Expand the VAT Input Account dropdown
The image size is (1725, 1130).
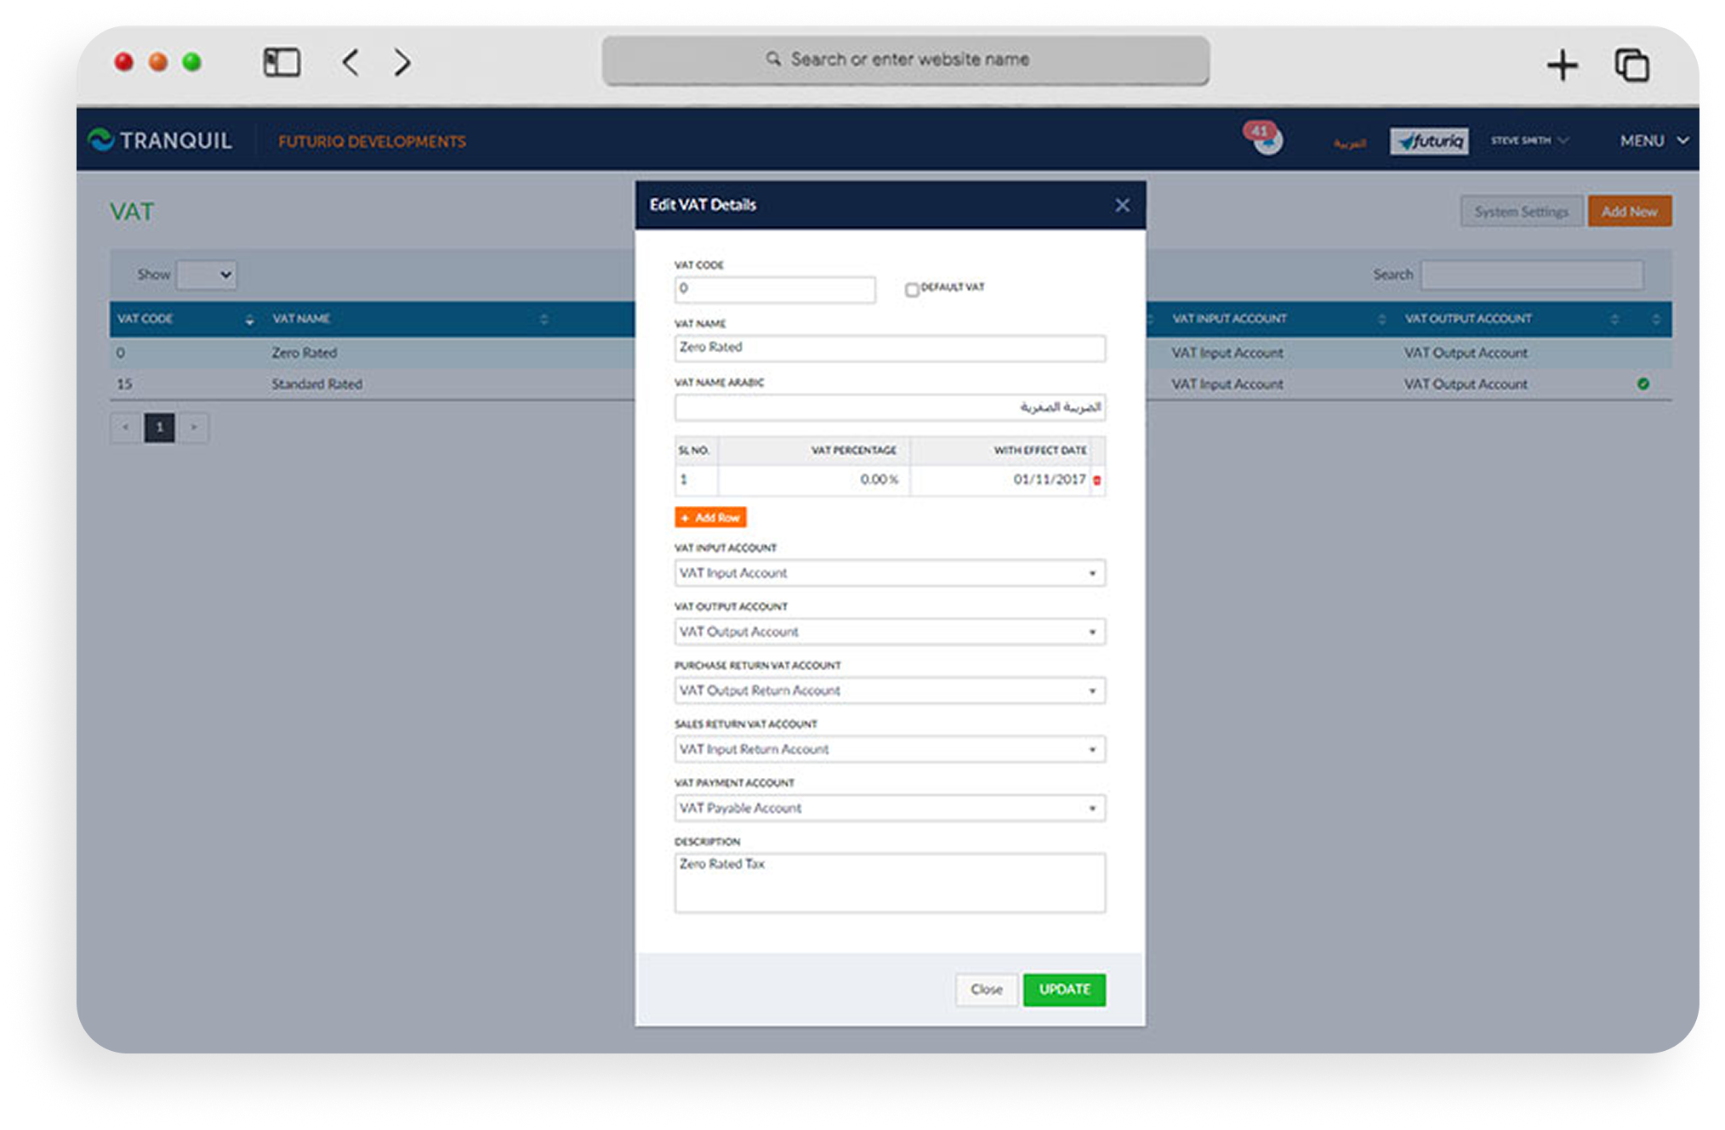(890, 573)
